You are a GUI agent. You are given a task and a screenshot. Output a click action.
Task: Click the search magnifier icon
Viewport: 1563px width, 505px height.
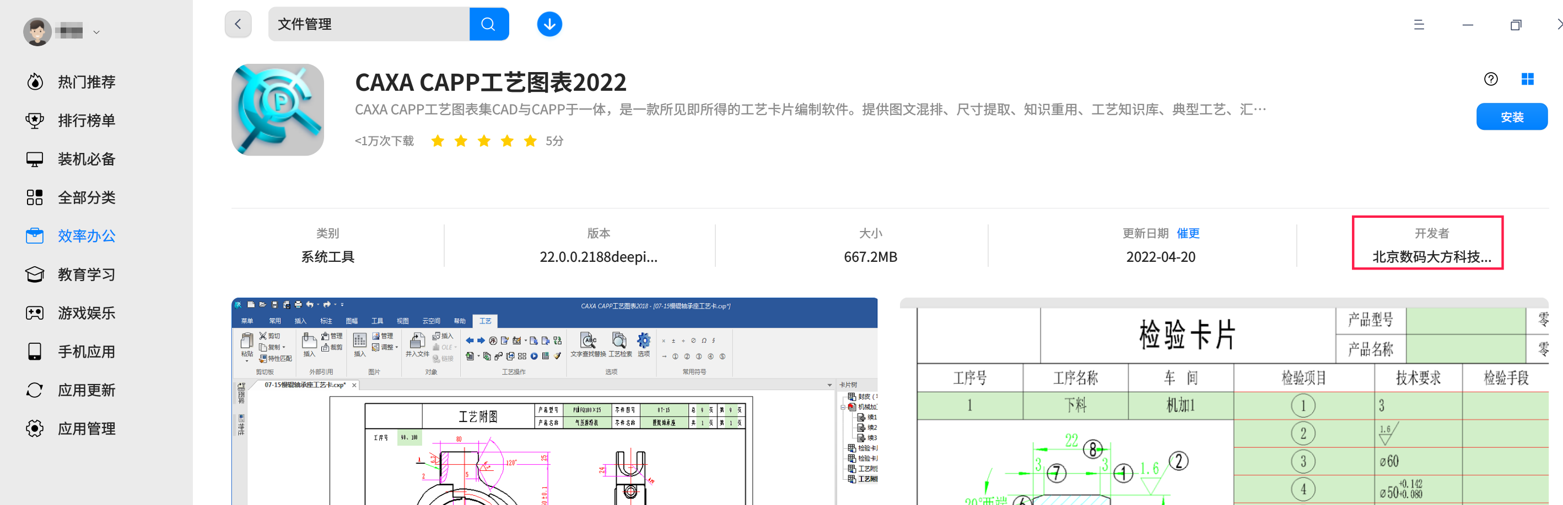489,24
